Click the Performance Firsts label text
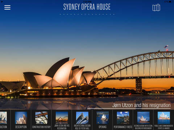 point(123,127)
